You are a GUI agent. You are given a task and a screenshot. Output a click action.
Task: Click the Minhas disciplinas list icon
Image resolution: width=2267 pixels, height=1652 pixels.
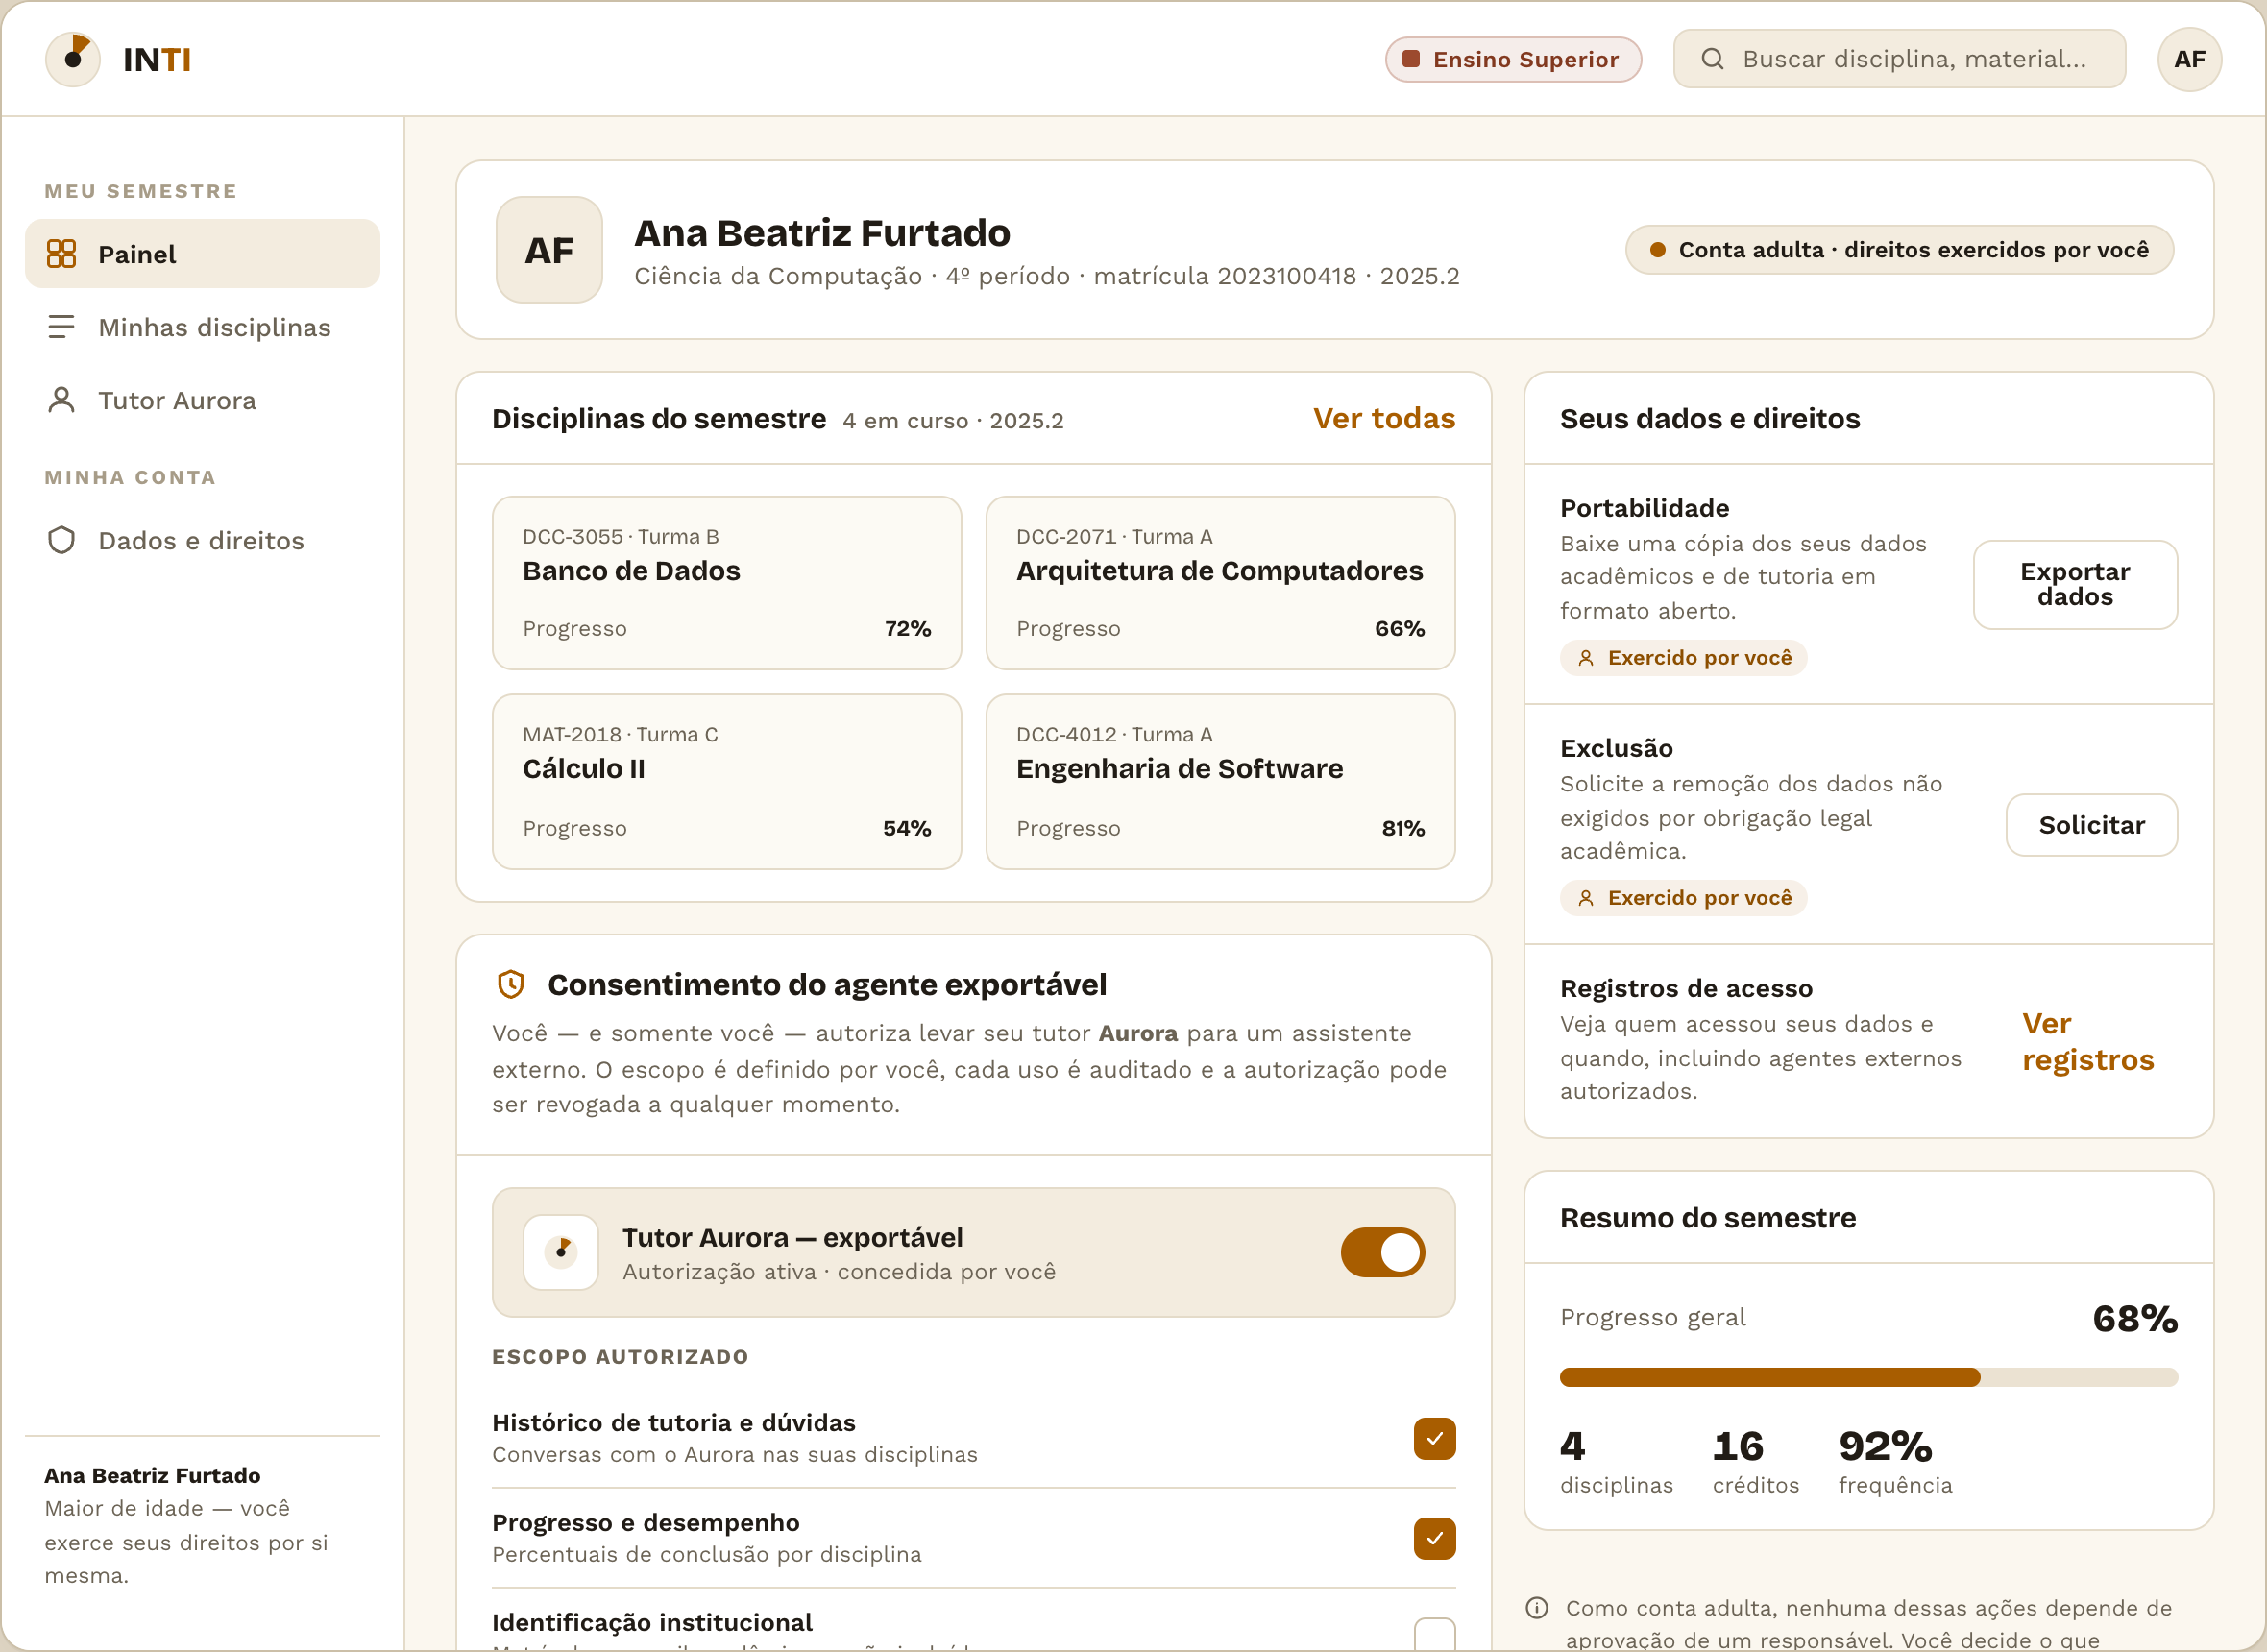tap(62, 327)
